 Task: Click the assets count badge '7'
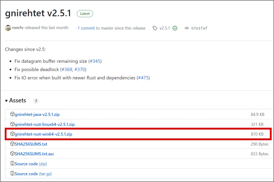36,101
